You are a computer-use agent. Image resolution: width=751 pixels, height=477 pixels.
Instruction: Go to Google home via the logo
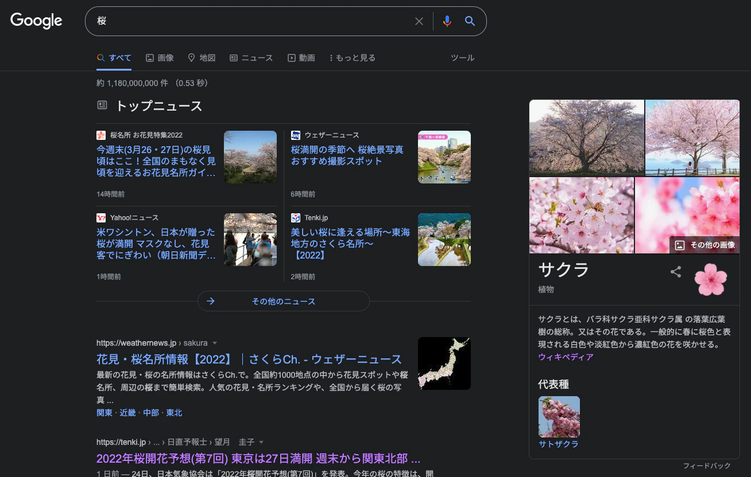(x=36, y=21)
